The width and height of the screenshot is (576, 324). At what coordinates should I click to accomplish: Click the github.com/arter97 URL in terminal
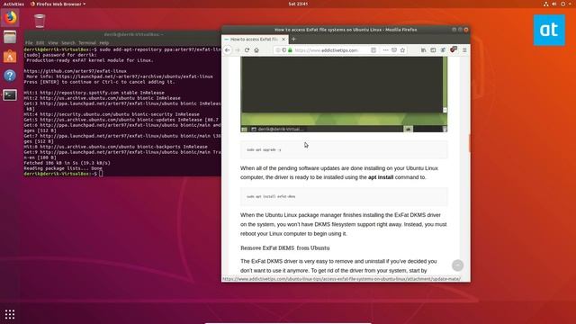click(76, 71)
